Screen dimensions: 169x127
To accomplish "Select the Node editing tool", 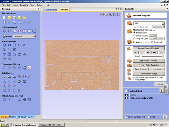I will pos(9,77).
